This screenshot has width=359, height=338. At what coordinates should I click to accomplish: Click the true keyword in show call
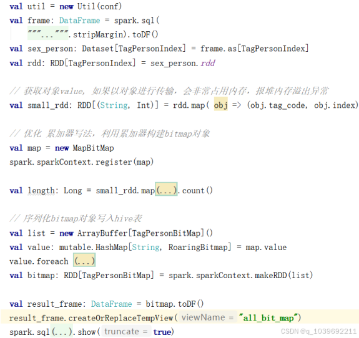pyautogui.click(x=162, y=332)
